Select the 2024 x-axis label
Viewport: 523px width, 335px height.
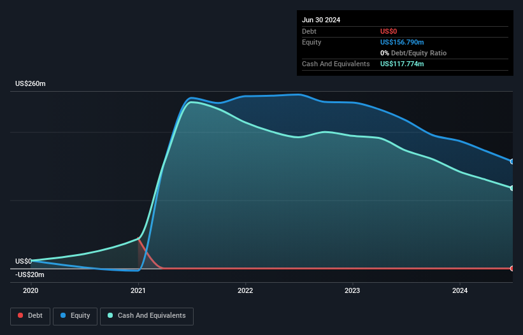(460, 290)
